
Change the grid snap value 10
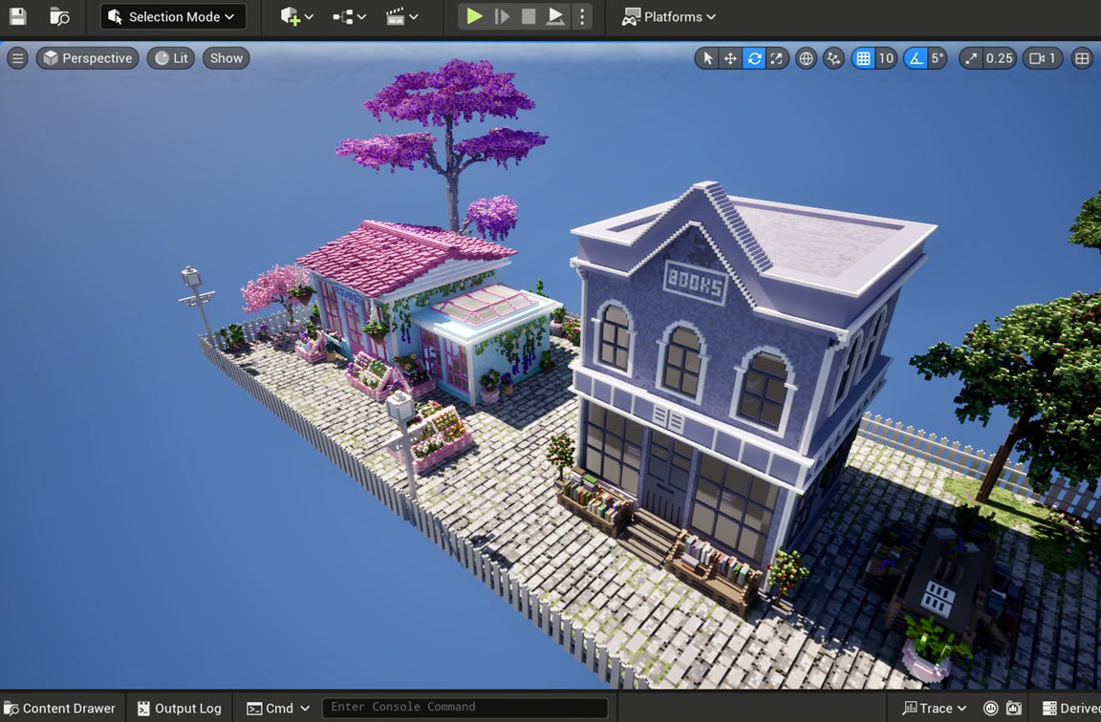pyautogui.click(x=886, y=58)
